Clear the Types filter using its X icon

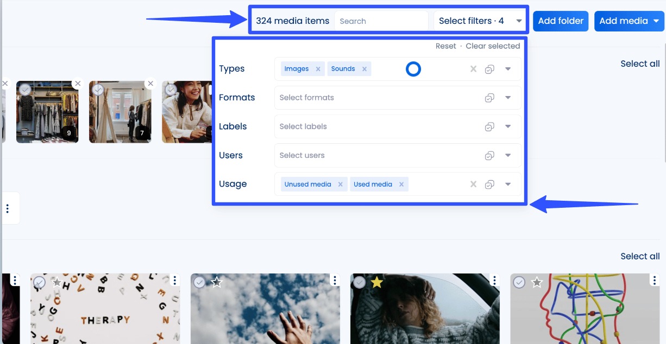(473, 68)
